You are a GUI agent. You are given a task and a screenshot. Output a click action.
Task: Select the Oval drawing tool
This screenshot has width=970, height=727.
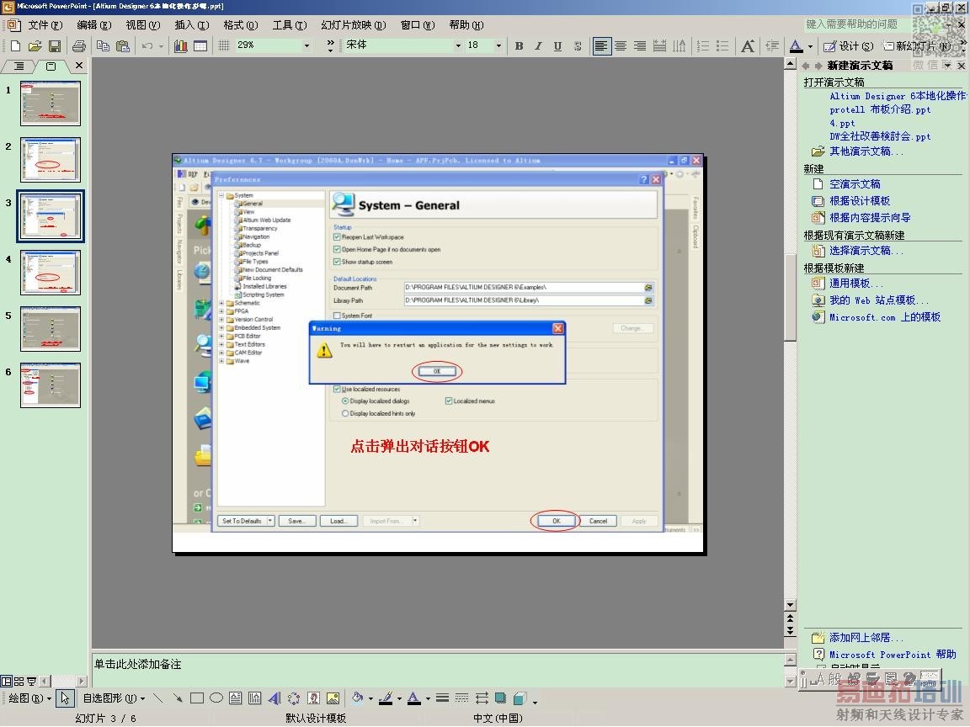click(216, 698)
